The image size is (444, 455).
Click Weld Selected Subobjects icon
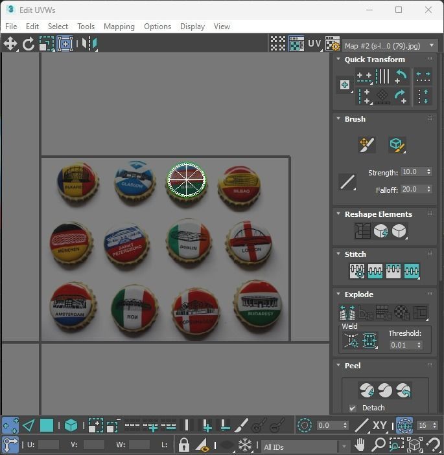(369, 340)
